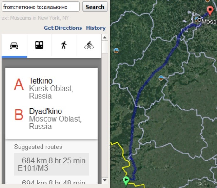Open the search History link
217x188 pixels.
pos(96,28)
